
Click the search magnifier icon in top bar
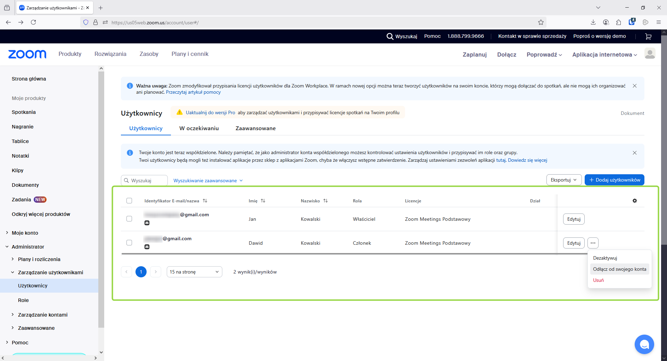click(390, 36)
